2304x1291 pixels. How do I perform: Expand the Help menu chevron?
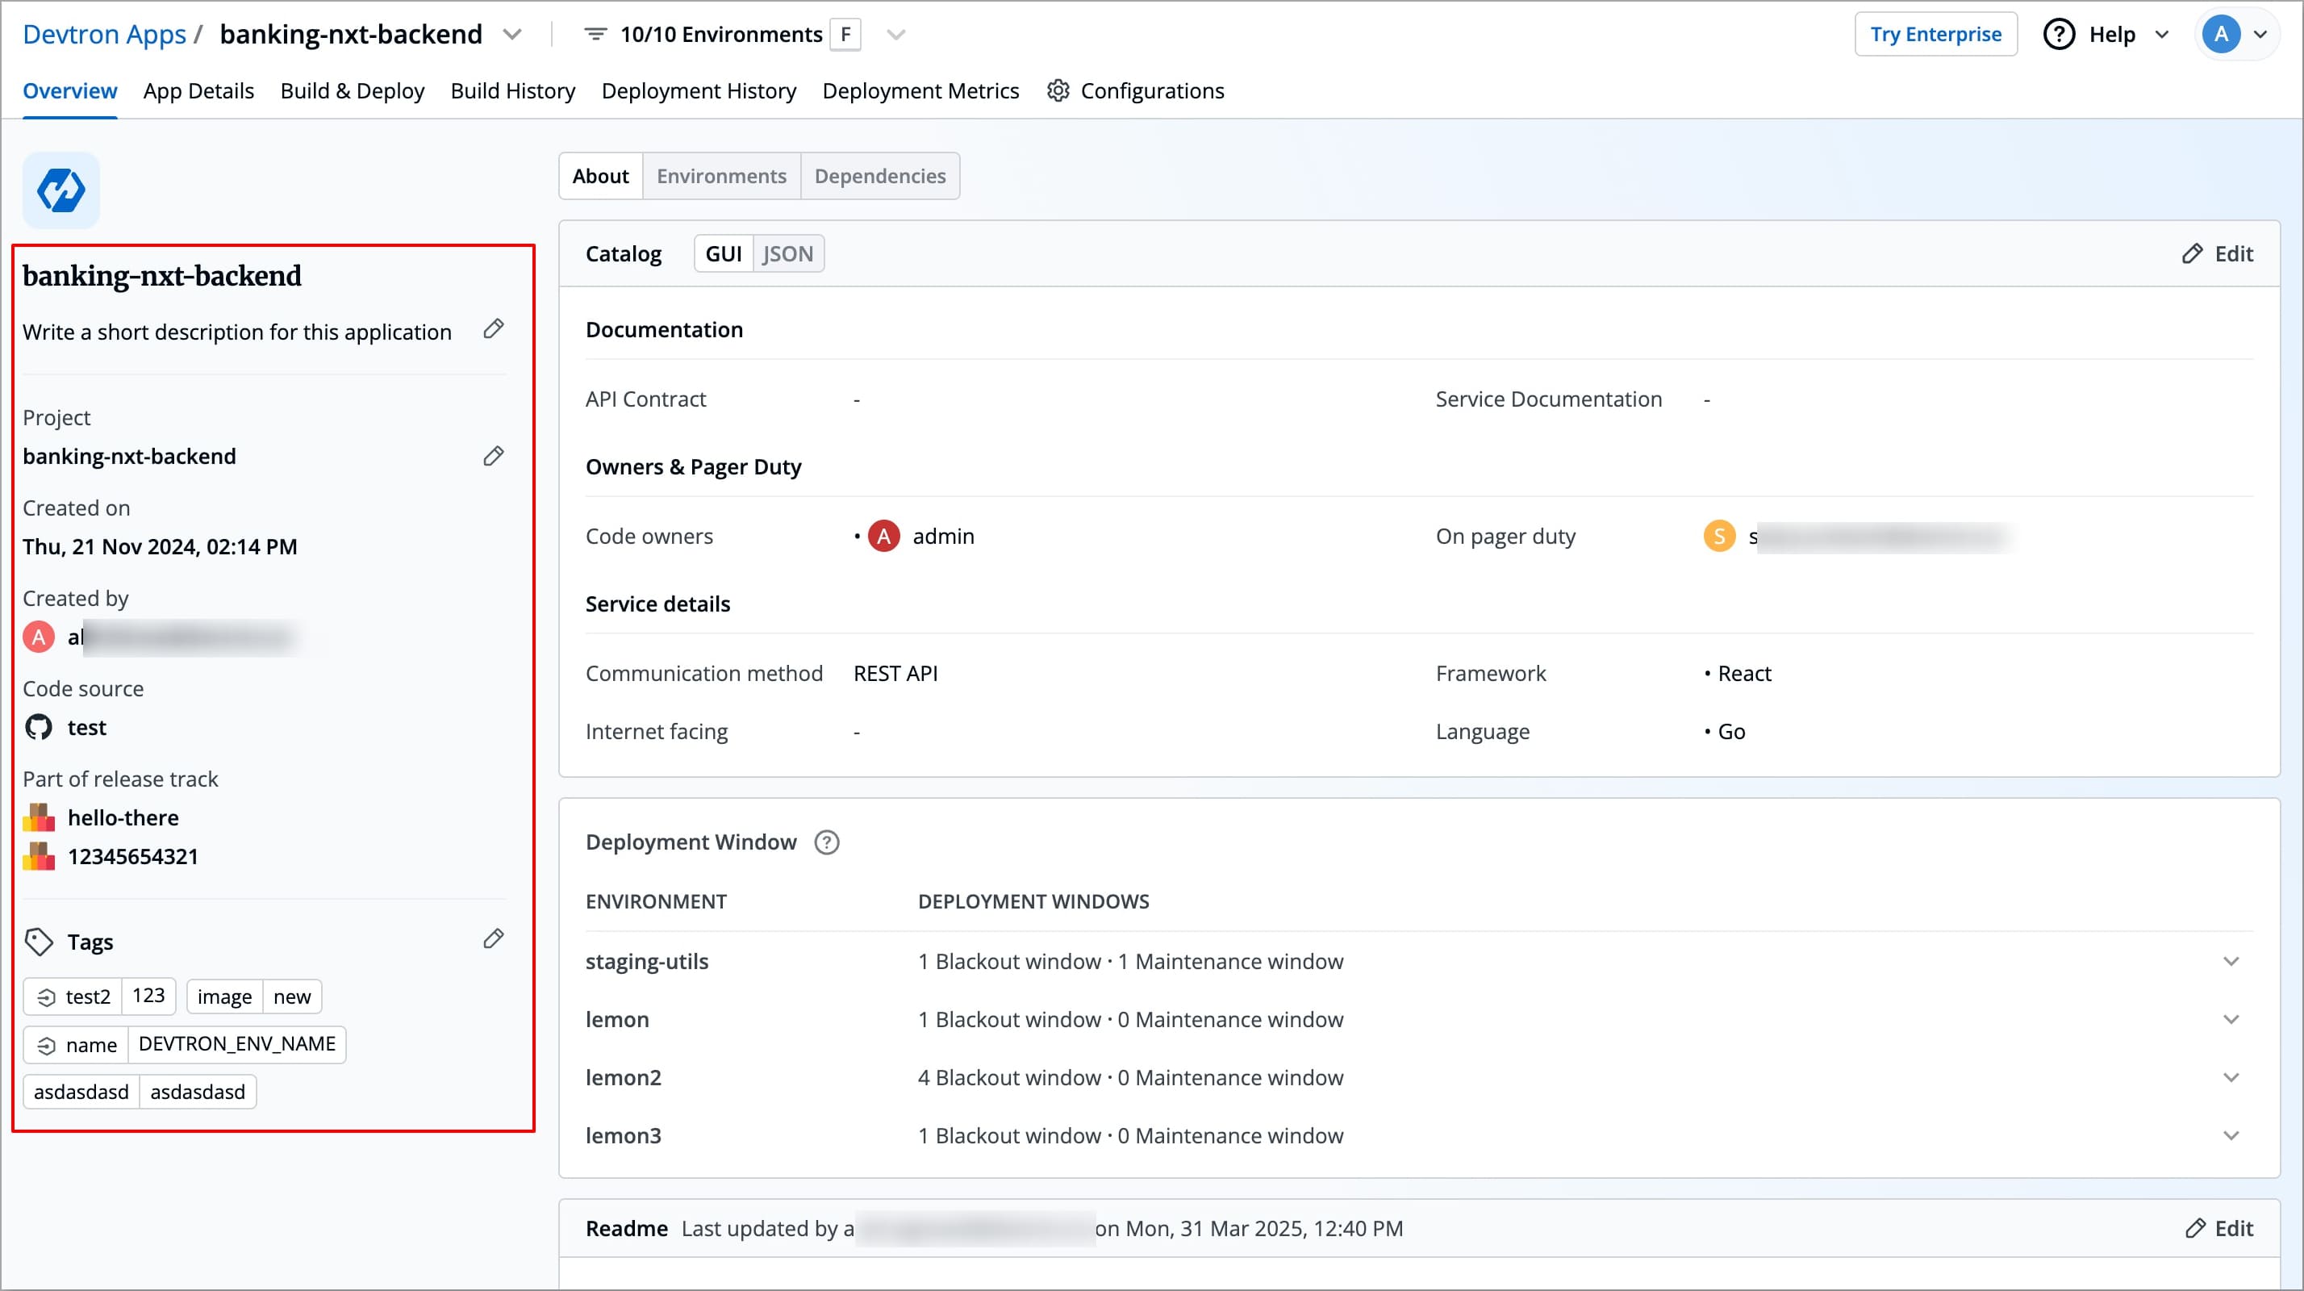(2162, 34)
